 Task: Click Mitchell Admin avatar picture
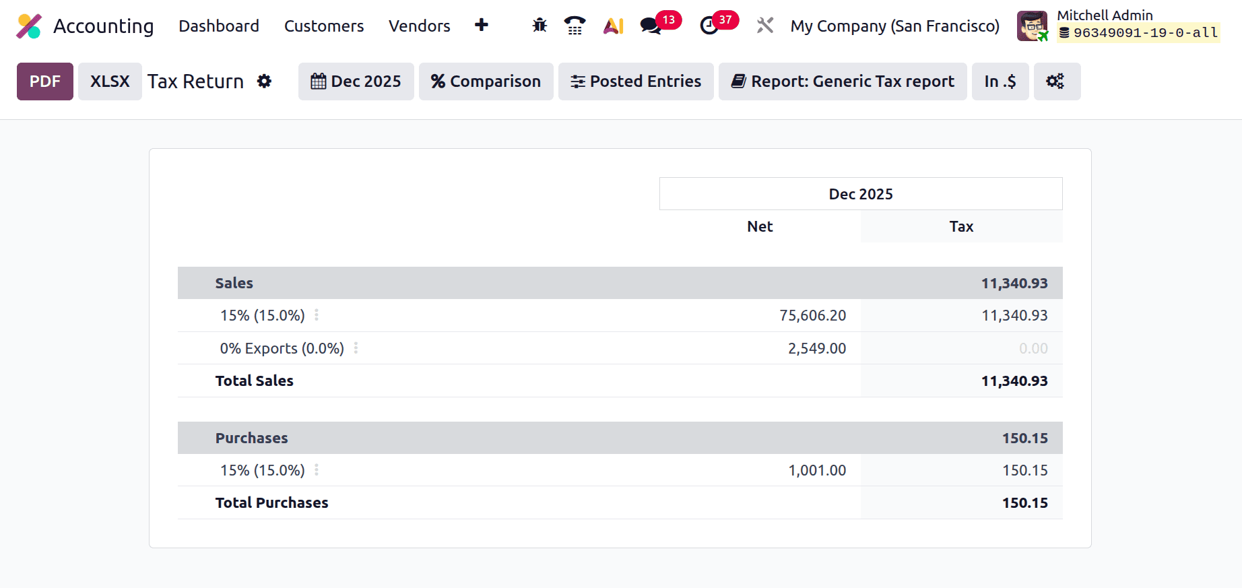coord(1033,26)
